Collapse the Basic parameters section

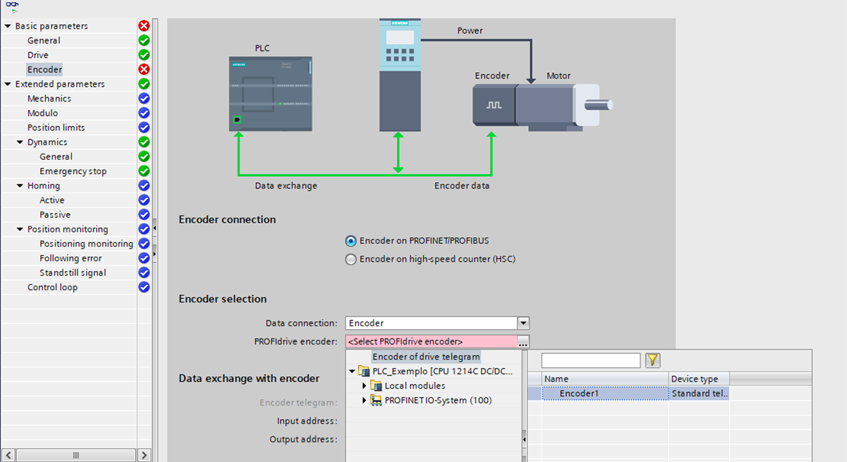click(8, 26)
